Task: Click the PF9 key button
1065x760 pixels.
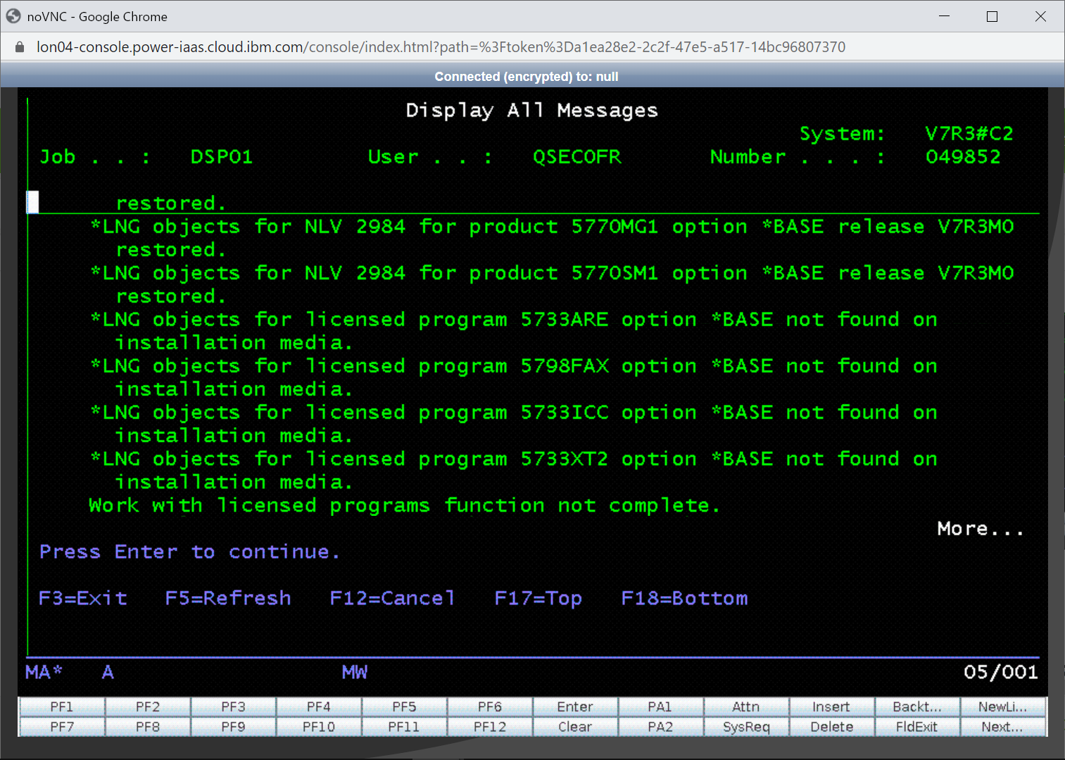Action: tap(233, 726)
